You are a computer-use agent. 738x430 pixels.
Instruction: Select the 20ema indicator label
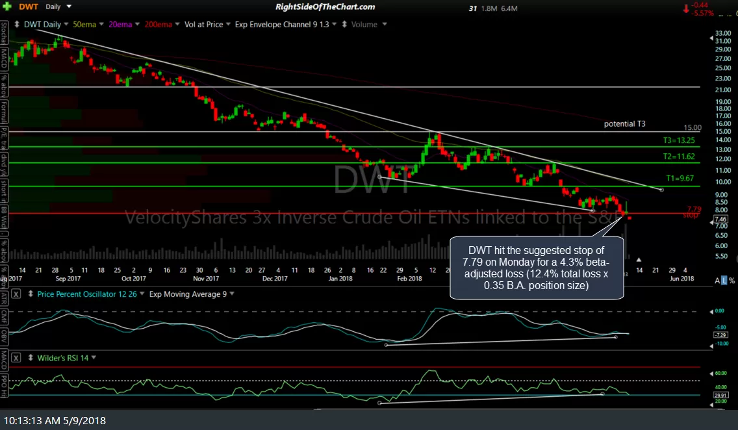coord(120,25)
